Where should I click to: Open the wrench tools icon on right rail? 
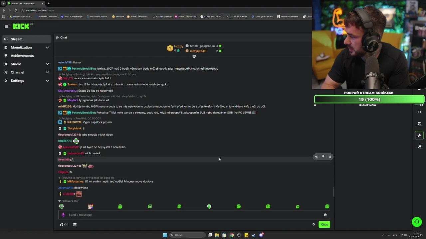click(x=419, y=135)
